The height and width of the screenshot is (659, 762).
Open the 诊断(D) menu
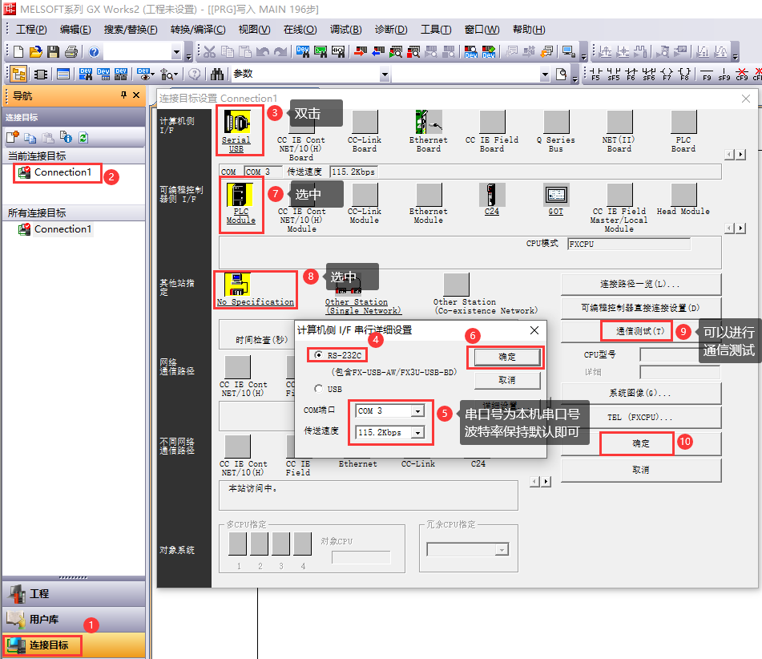coord(391,30)
